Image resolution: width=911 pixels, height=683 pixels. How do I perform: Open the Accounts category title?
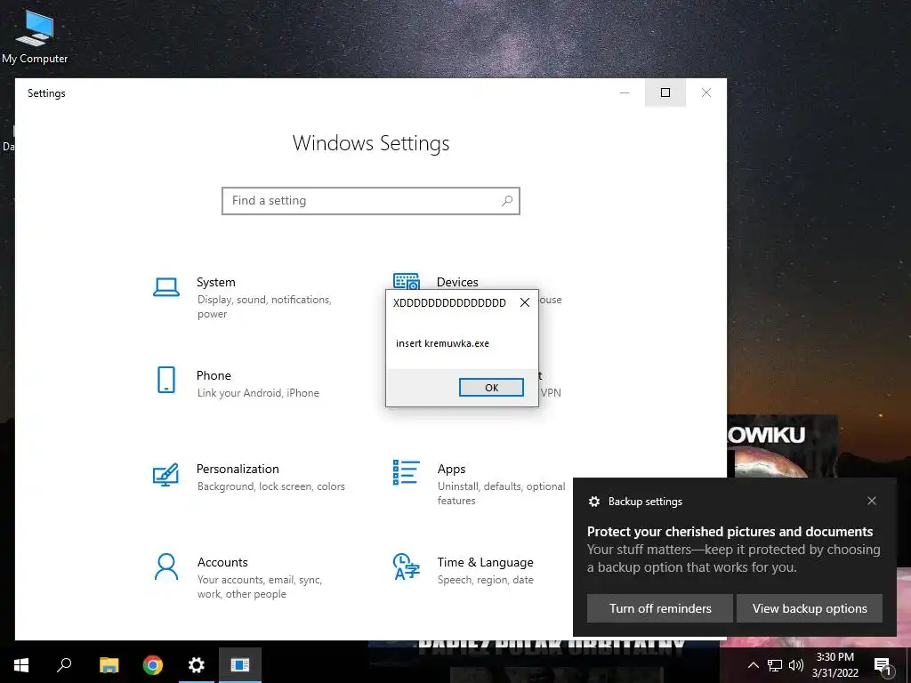click(x=222, y=562)
